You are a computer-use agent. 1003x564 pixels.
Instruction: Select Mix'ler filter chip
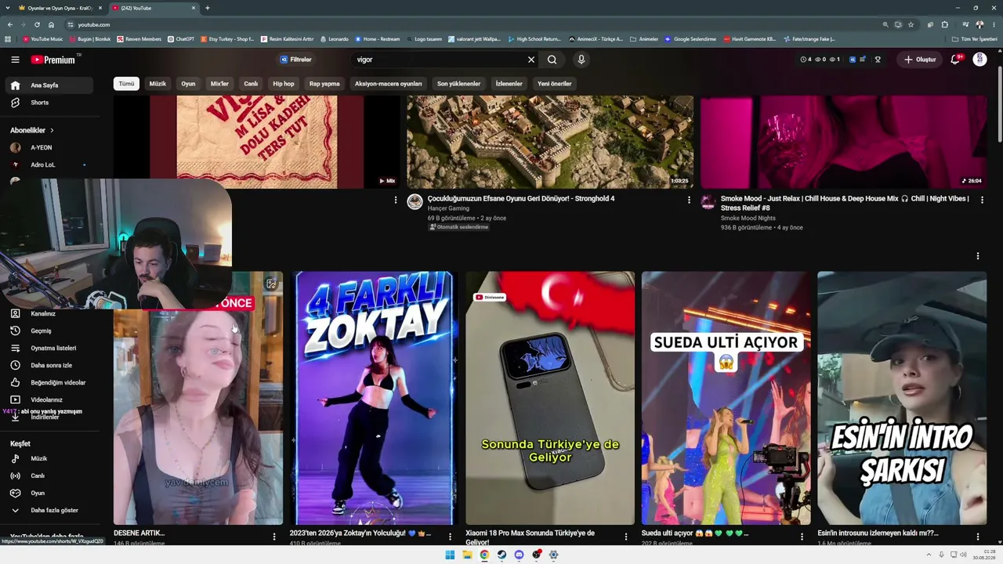coord(219,84)
